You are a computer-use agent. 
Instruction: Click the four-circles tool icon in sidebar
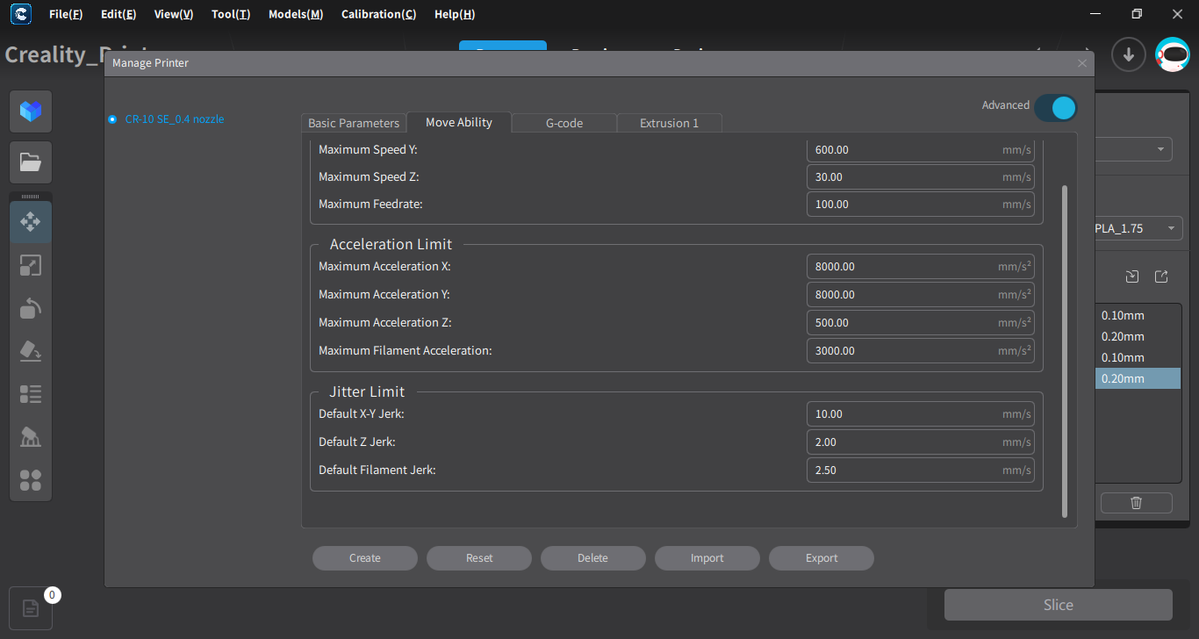31,480
